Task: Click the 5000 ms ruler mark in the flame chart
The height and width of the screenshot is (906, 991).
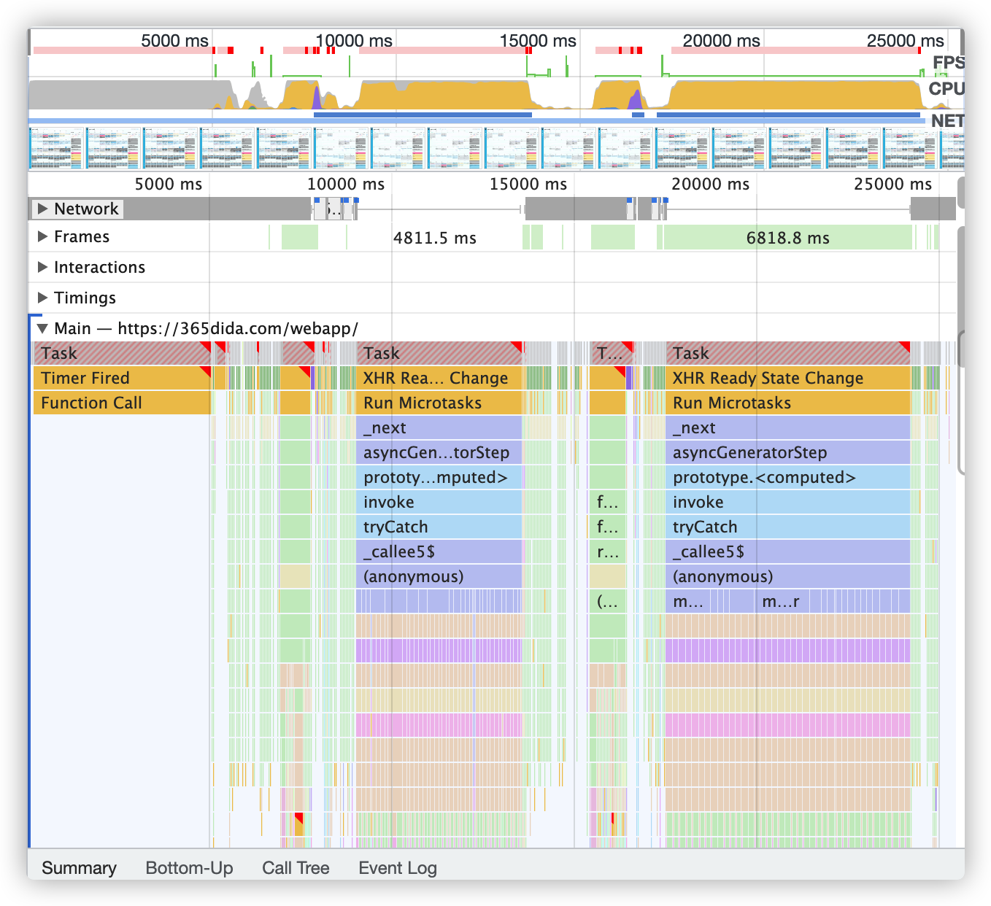Action: point(169,184)
